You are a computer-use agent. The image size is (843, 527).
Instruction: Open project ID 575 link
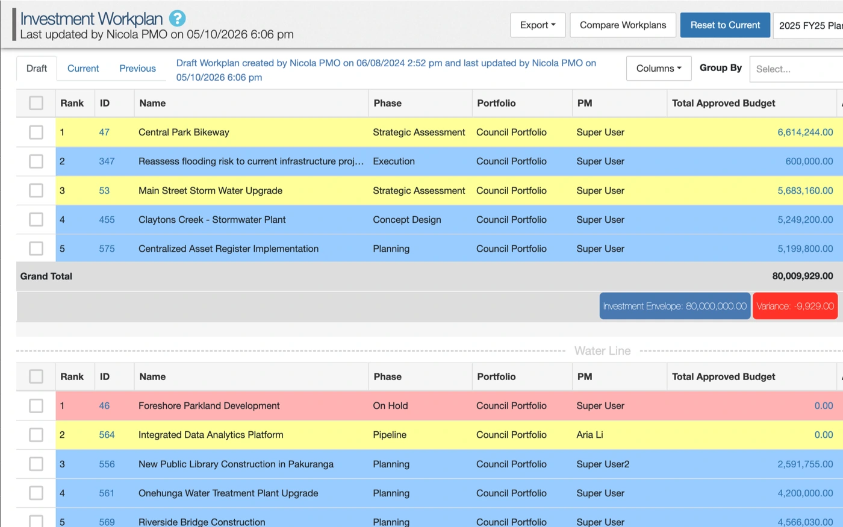click(x=107, y=248)
